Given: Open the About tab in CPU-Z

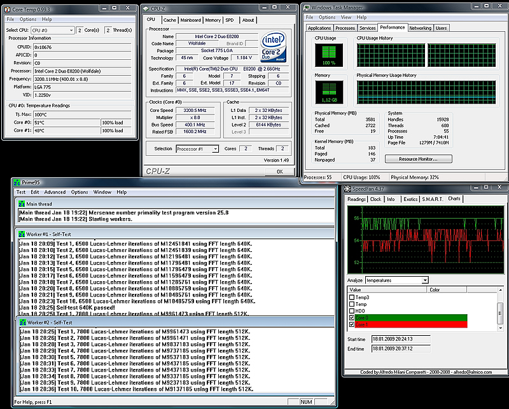Looking at the screenshot, I should pyautogui.click(x=248, y=20).
